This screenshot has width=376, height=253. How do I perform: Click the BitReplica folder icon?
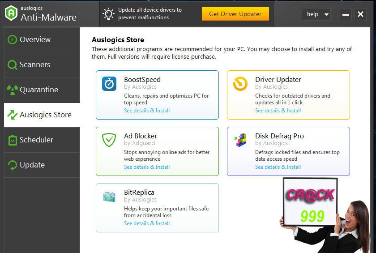coord(109,197)
